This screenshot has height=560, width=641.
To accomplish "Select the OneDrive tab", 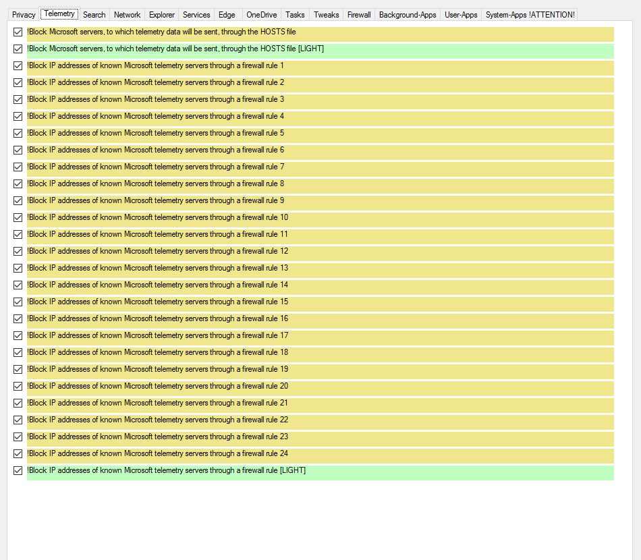I will (262, 15).
